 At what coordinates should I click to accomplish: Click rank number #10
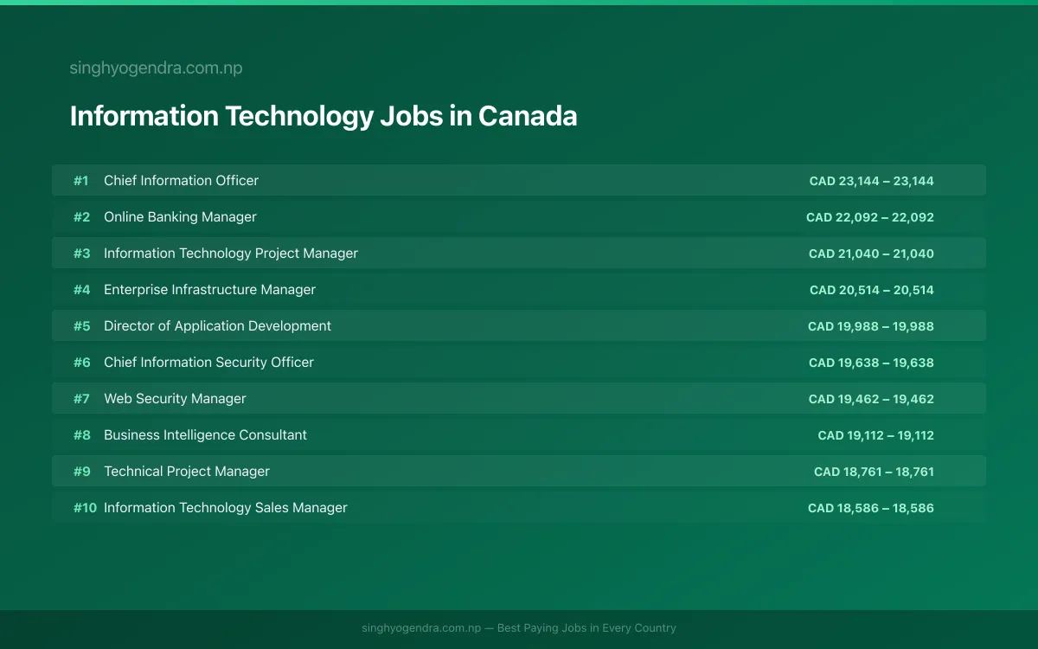tap(85, 508)
